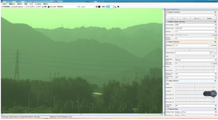Click Auto button next to Output Format
The width and height of the screenshot is (218, 120).
(215, 35)
